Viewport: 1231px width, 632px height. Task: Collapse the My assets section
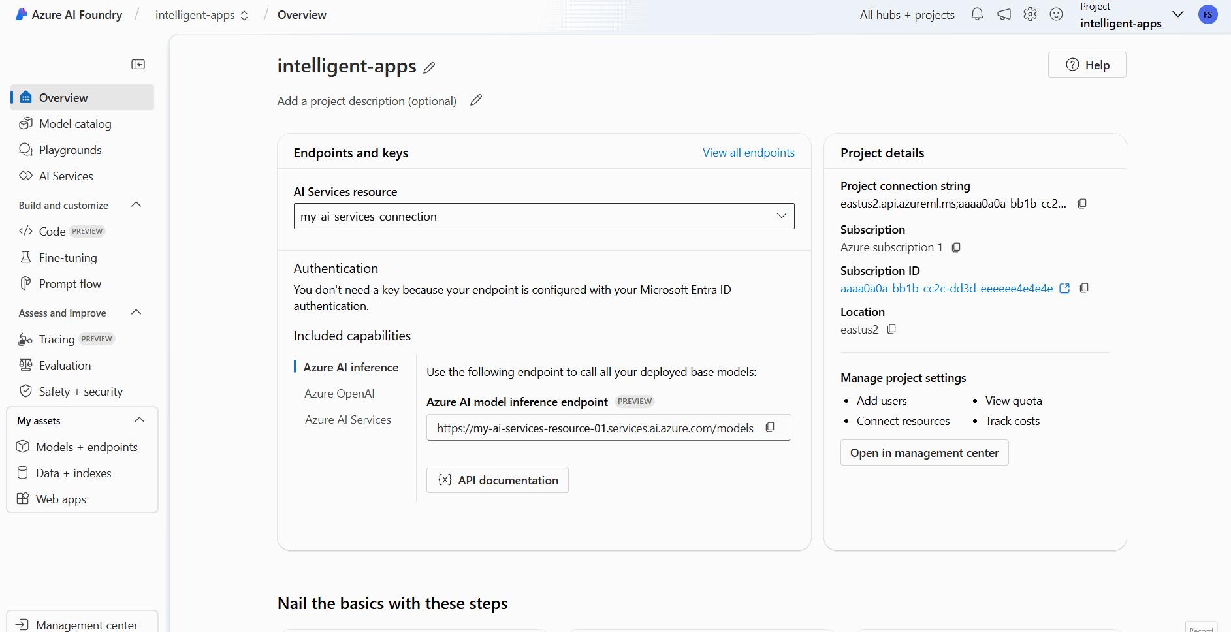pos(139,420)
